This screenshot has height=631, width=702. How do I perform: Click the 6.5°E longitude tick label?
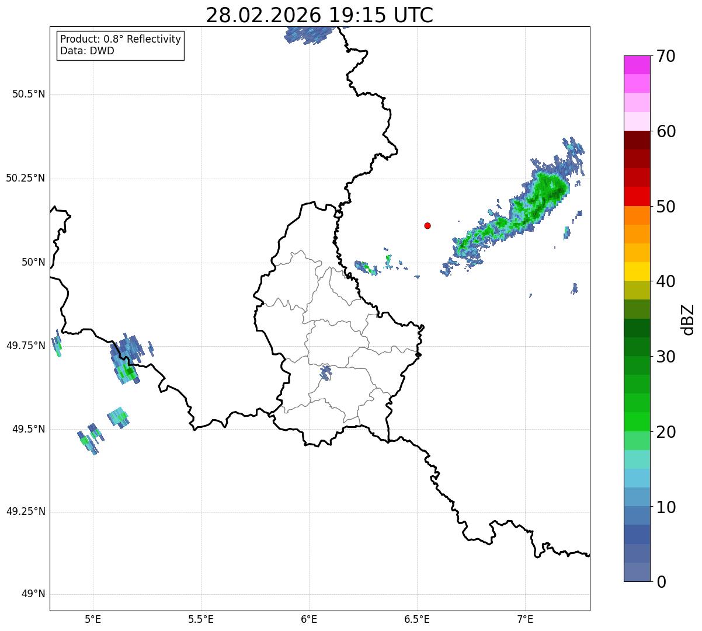[417, 619]
